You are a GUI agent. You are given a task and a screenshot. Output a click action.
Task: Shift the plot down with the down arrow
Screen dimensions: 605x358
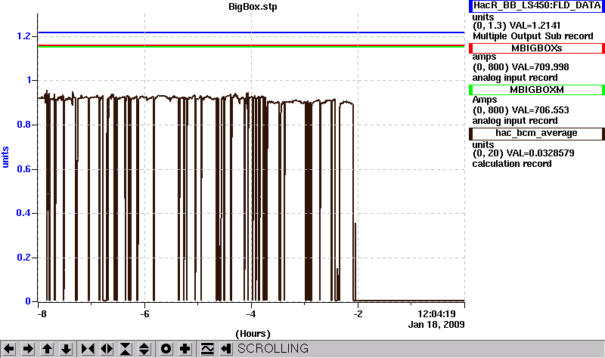(67, 349)
